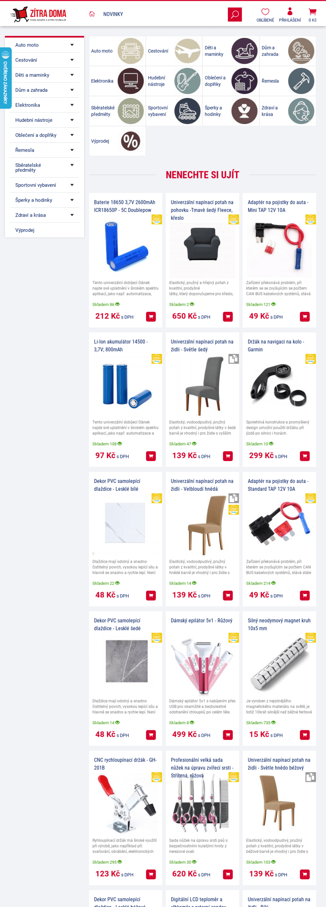
Task: Select Výprodej in the sidebar menu
Action: (25, 230)
